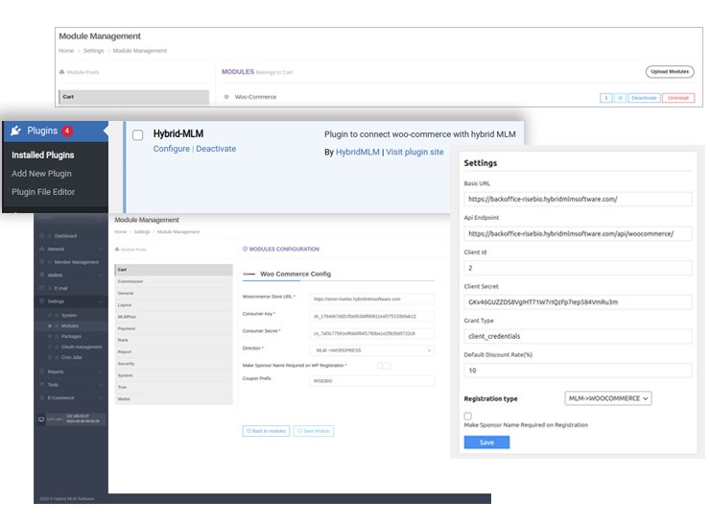The height and width of the screenshot is (528, 710).
Task: Toggle Make Sponsor Name Required on WP Registration
Action: pos(384,366)
